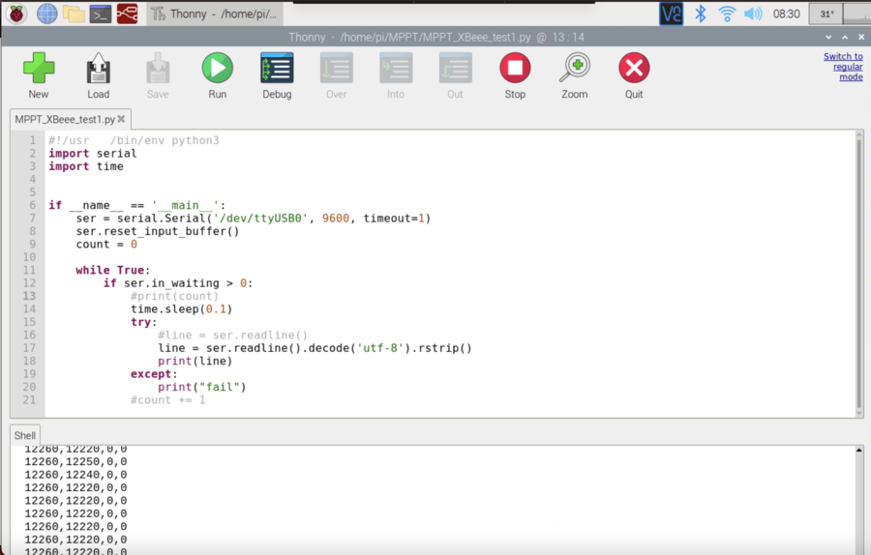Launch the terminal from the taskbar
This screenshot has width=871, height=555.
(x=100, y=14)
